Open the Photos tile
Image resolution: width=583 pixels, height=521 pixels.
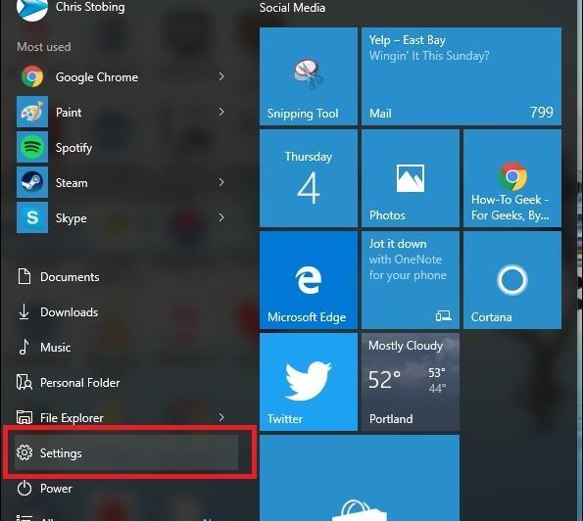(x=411, y=178)
